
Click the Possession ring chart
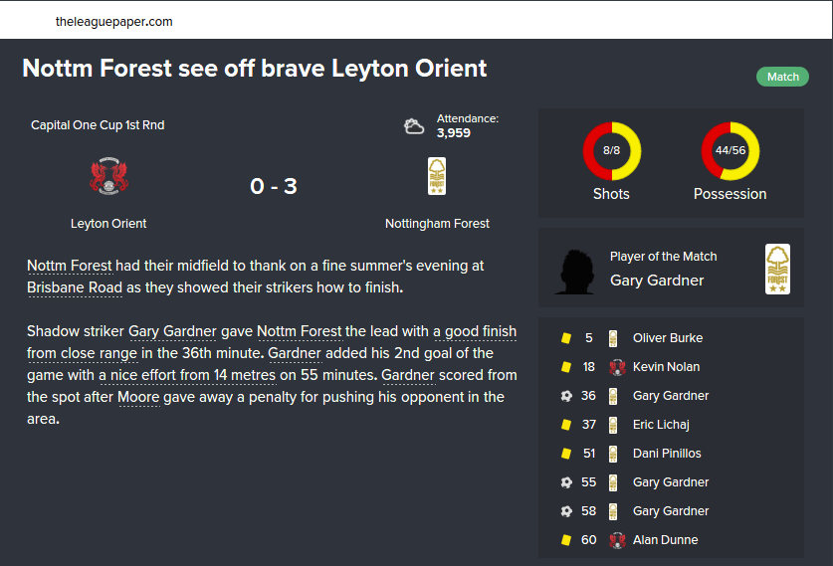(730, 151)
